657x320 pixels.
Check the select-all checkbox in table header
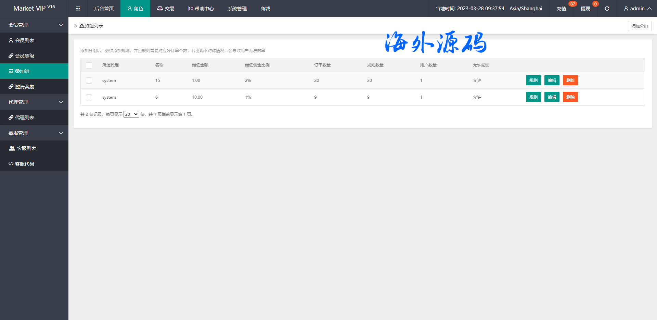[x=89, y=65]
